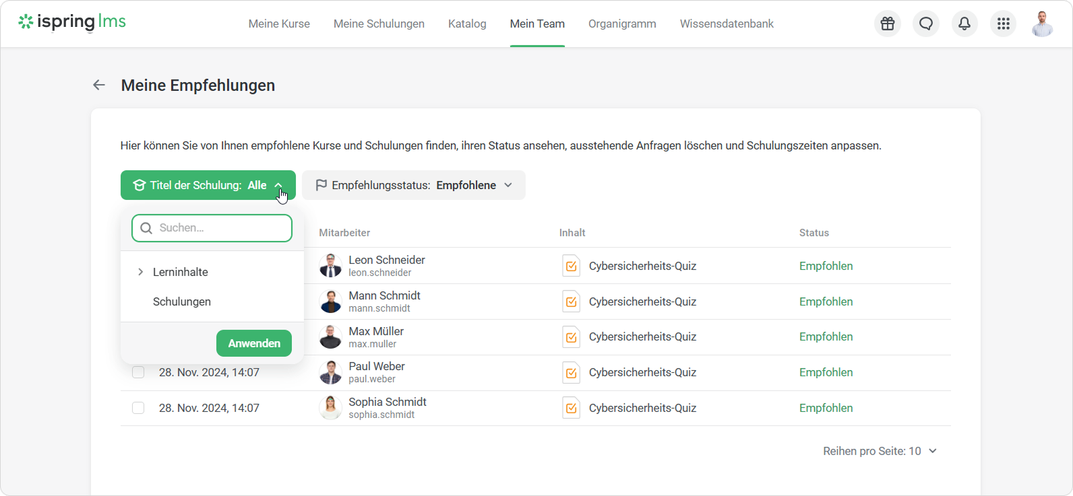Tick the checkbox for Paul Weber's row

(138, 372)
